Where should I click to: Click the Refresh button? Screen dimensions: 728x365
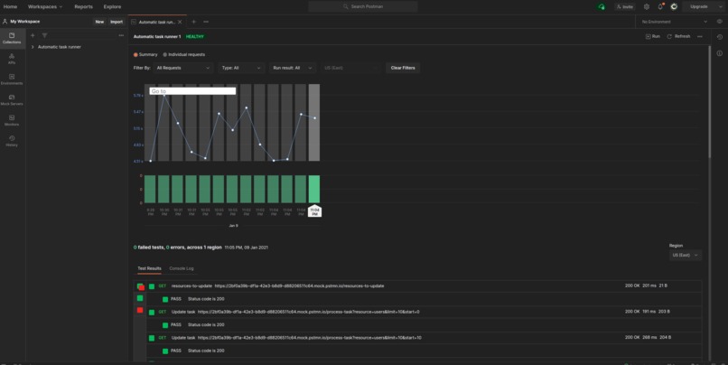pos(679,36)
